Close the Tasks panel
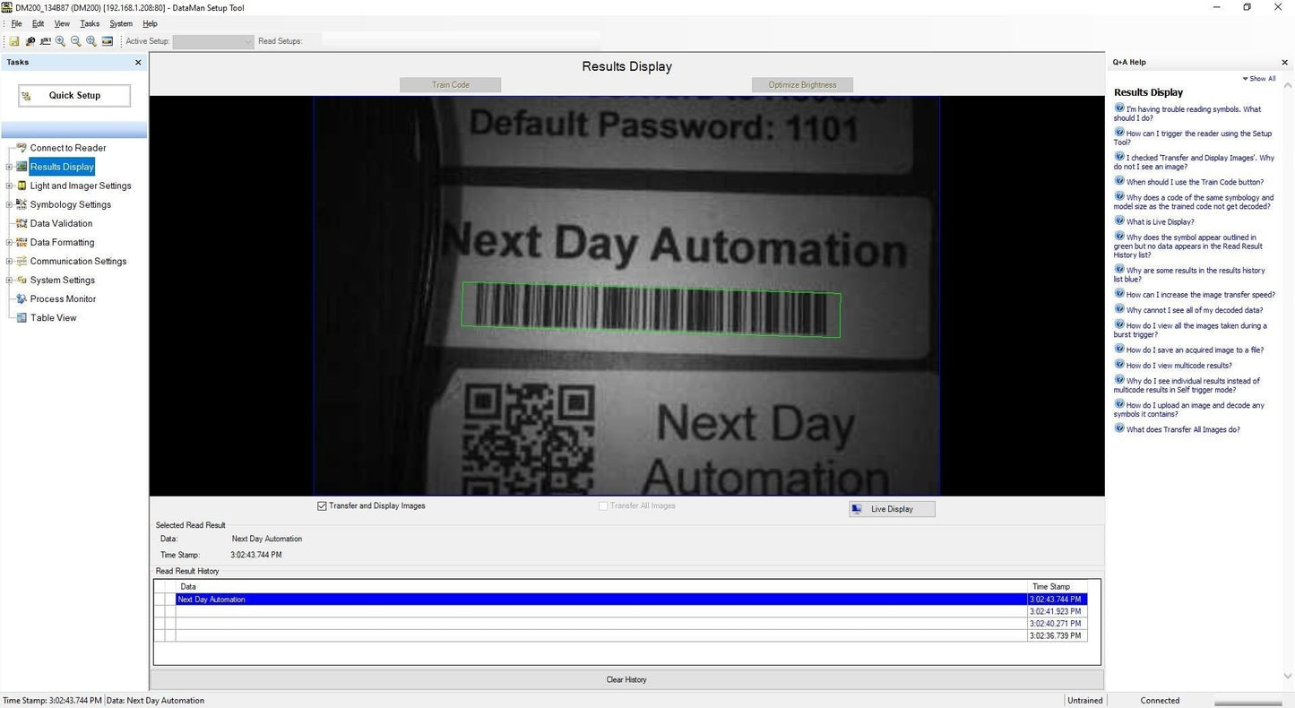Image resolution: width=1295 pixels, height=708 pixels. (138, 63)
